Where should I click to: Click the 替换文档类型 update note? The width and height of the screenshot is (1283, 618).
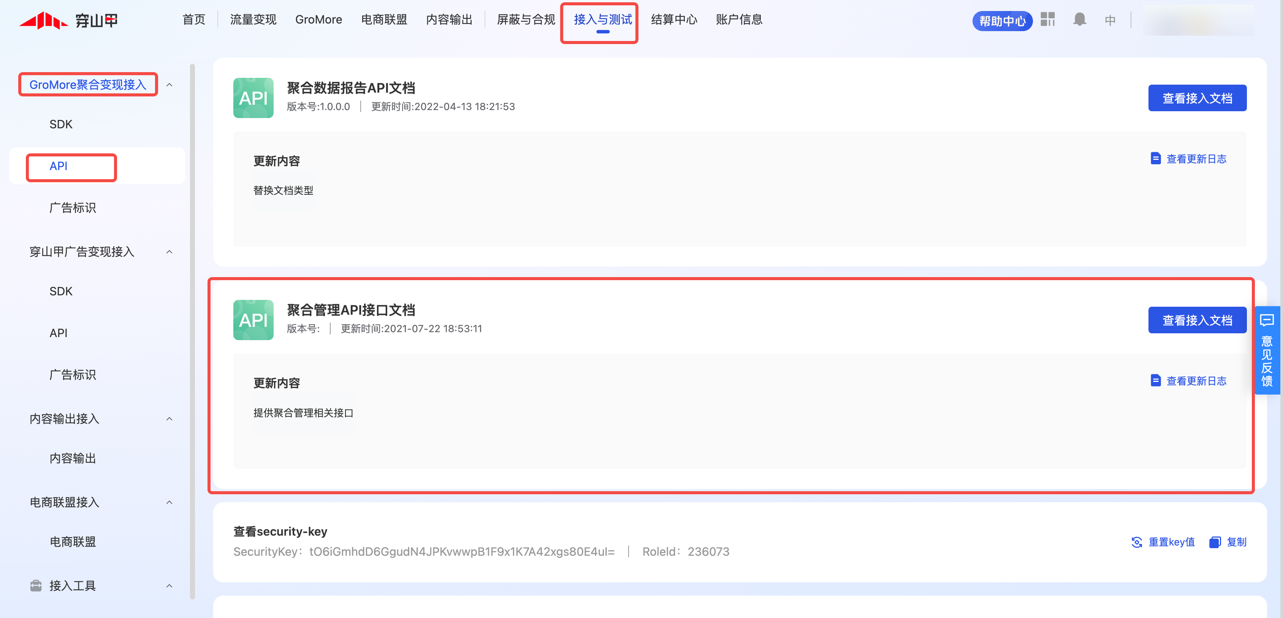[283, 191]
